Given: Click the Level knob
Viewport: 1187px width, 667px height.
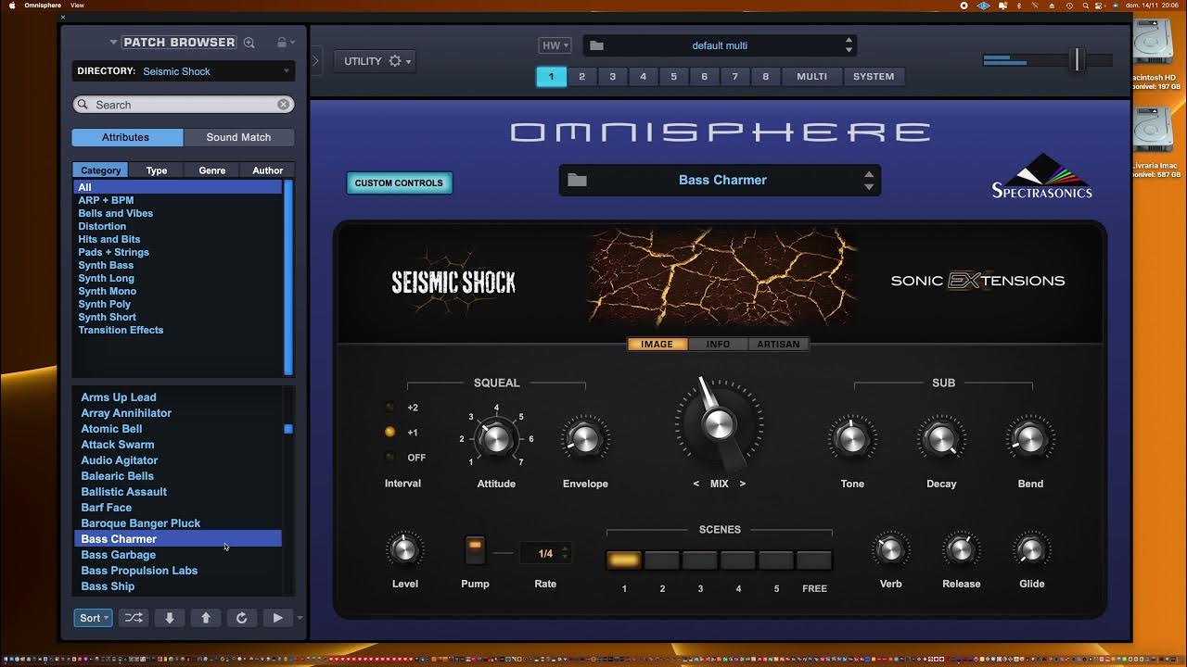Looking at the screenshot, I should [x=404, y=549].
